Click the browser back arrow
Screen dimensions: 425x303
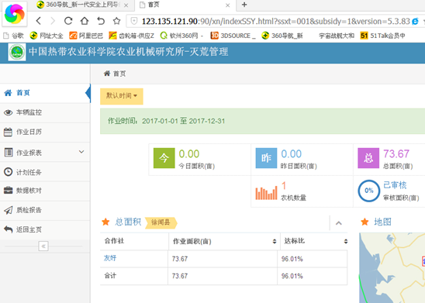coord(39,21)
